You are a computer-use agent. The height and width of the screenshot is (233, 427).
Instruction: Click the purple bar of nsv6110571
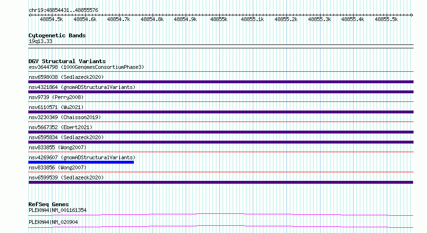[x=221, y=112]
